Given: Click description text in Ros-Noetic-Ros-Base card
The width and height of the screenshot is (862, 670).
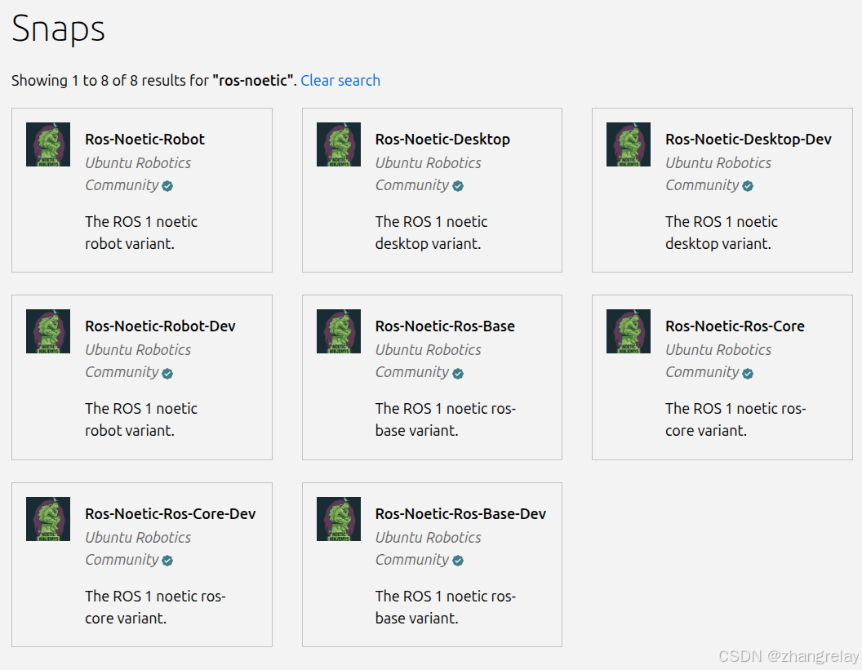Looking at the screenshot, I should 446,419.
